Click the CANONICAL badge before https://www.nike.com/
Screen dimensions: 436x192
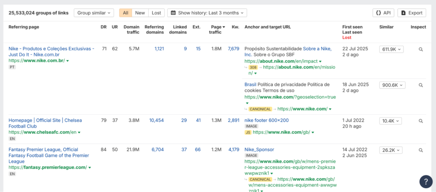pyautogui.click(x=260, y=109)
